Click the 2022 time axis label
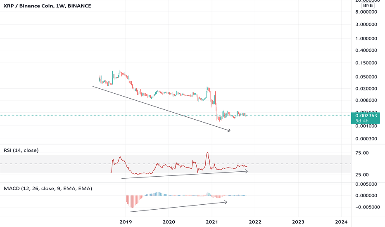 click(255, 222)
